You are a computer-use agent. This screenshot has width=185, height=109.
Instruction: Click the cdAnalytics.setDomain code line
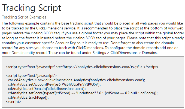(47, 89)
